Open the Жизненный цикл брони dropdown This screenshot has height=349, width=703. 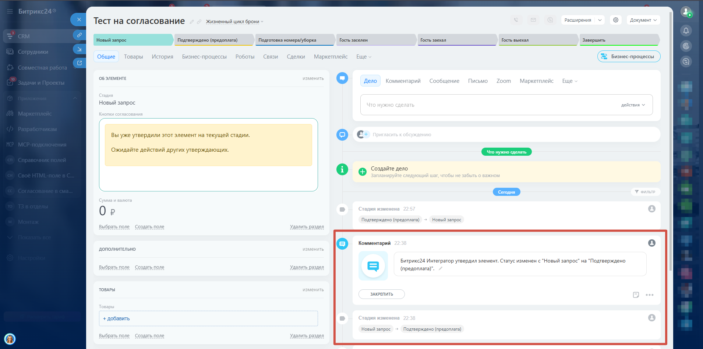pyautogui.click(x=234, y=22)
